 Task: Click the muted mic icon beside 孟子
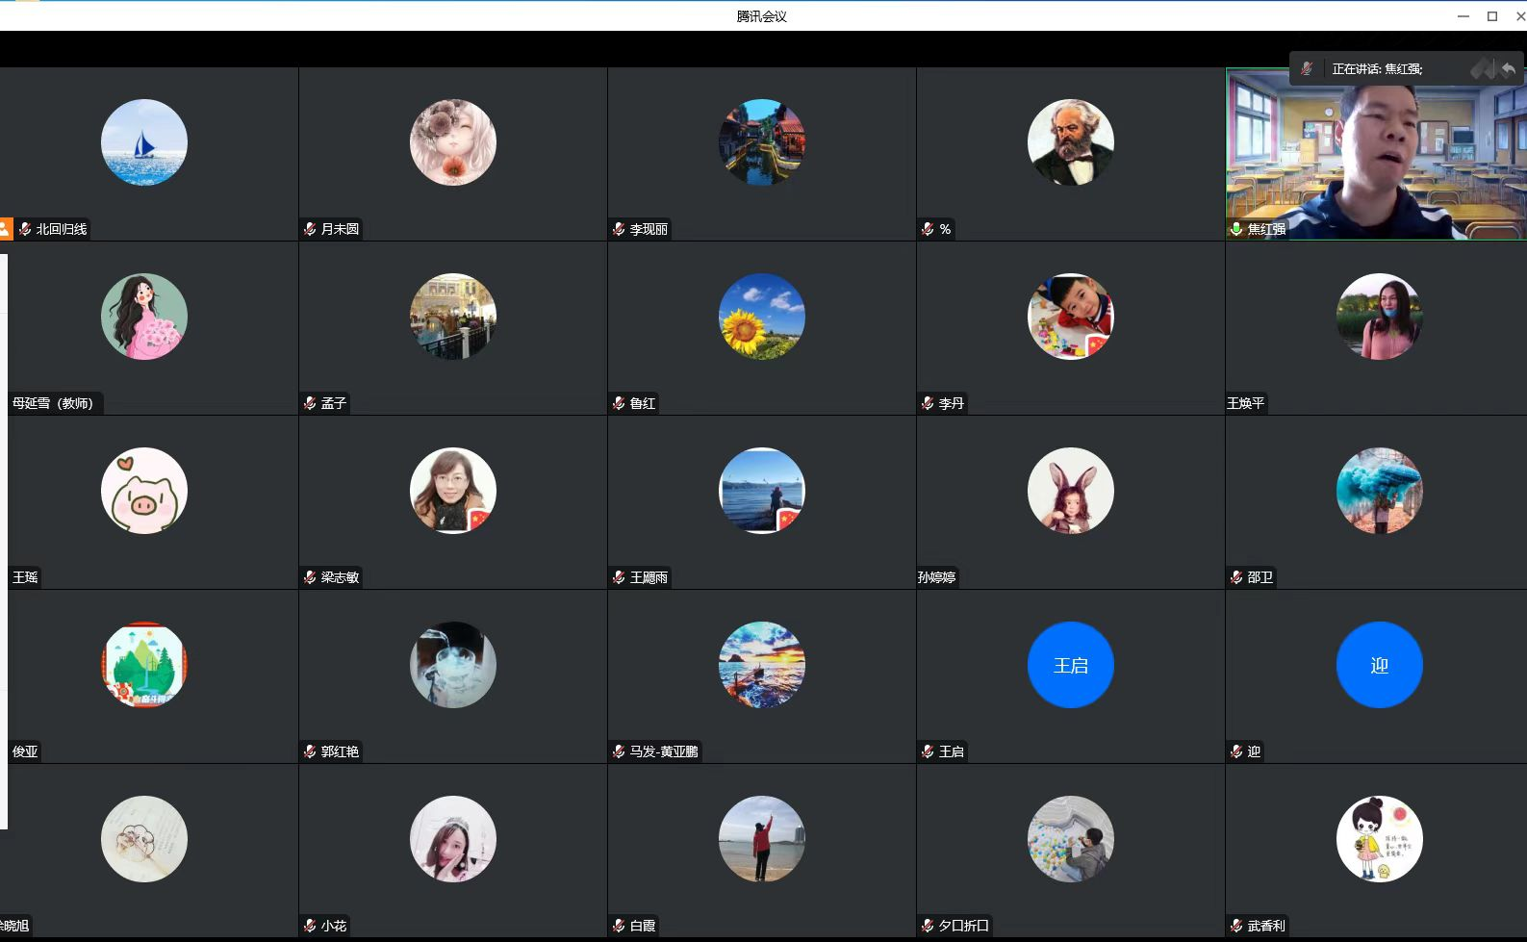click(310, 403)
